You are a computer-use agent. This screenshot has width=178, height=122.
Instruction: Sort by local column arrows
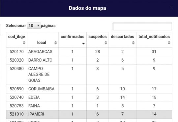55,43
